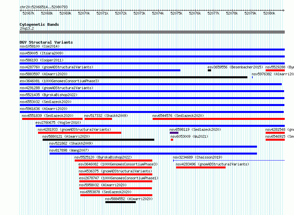
Task: Select the esv2760675 (Vogler2010) label
Action: [x=58, y=123]
